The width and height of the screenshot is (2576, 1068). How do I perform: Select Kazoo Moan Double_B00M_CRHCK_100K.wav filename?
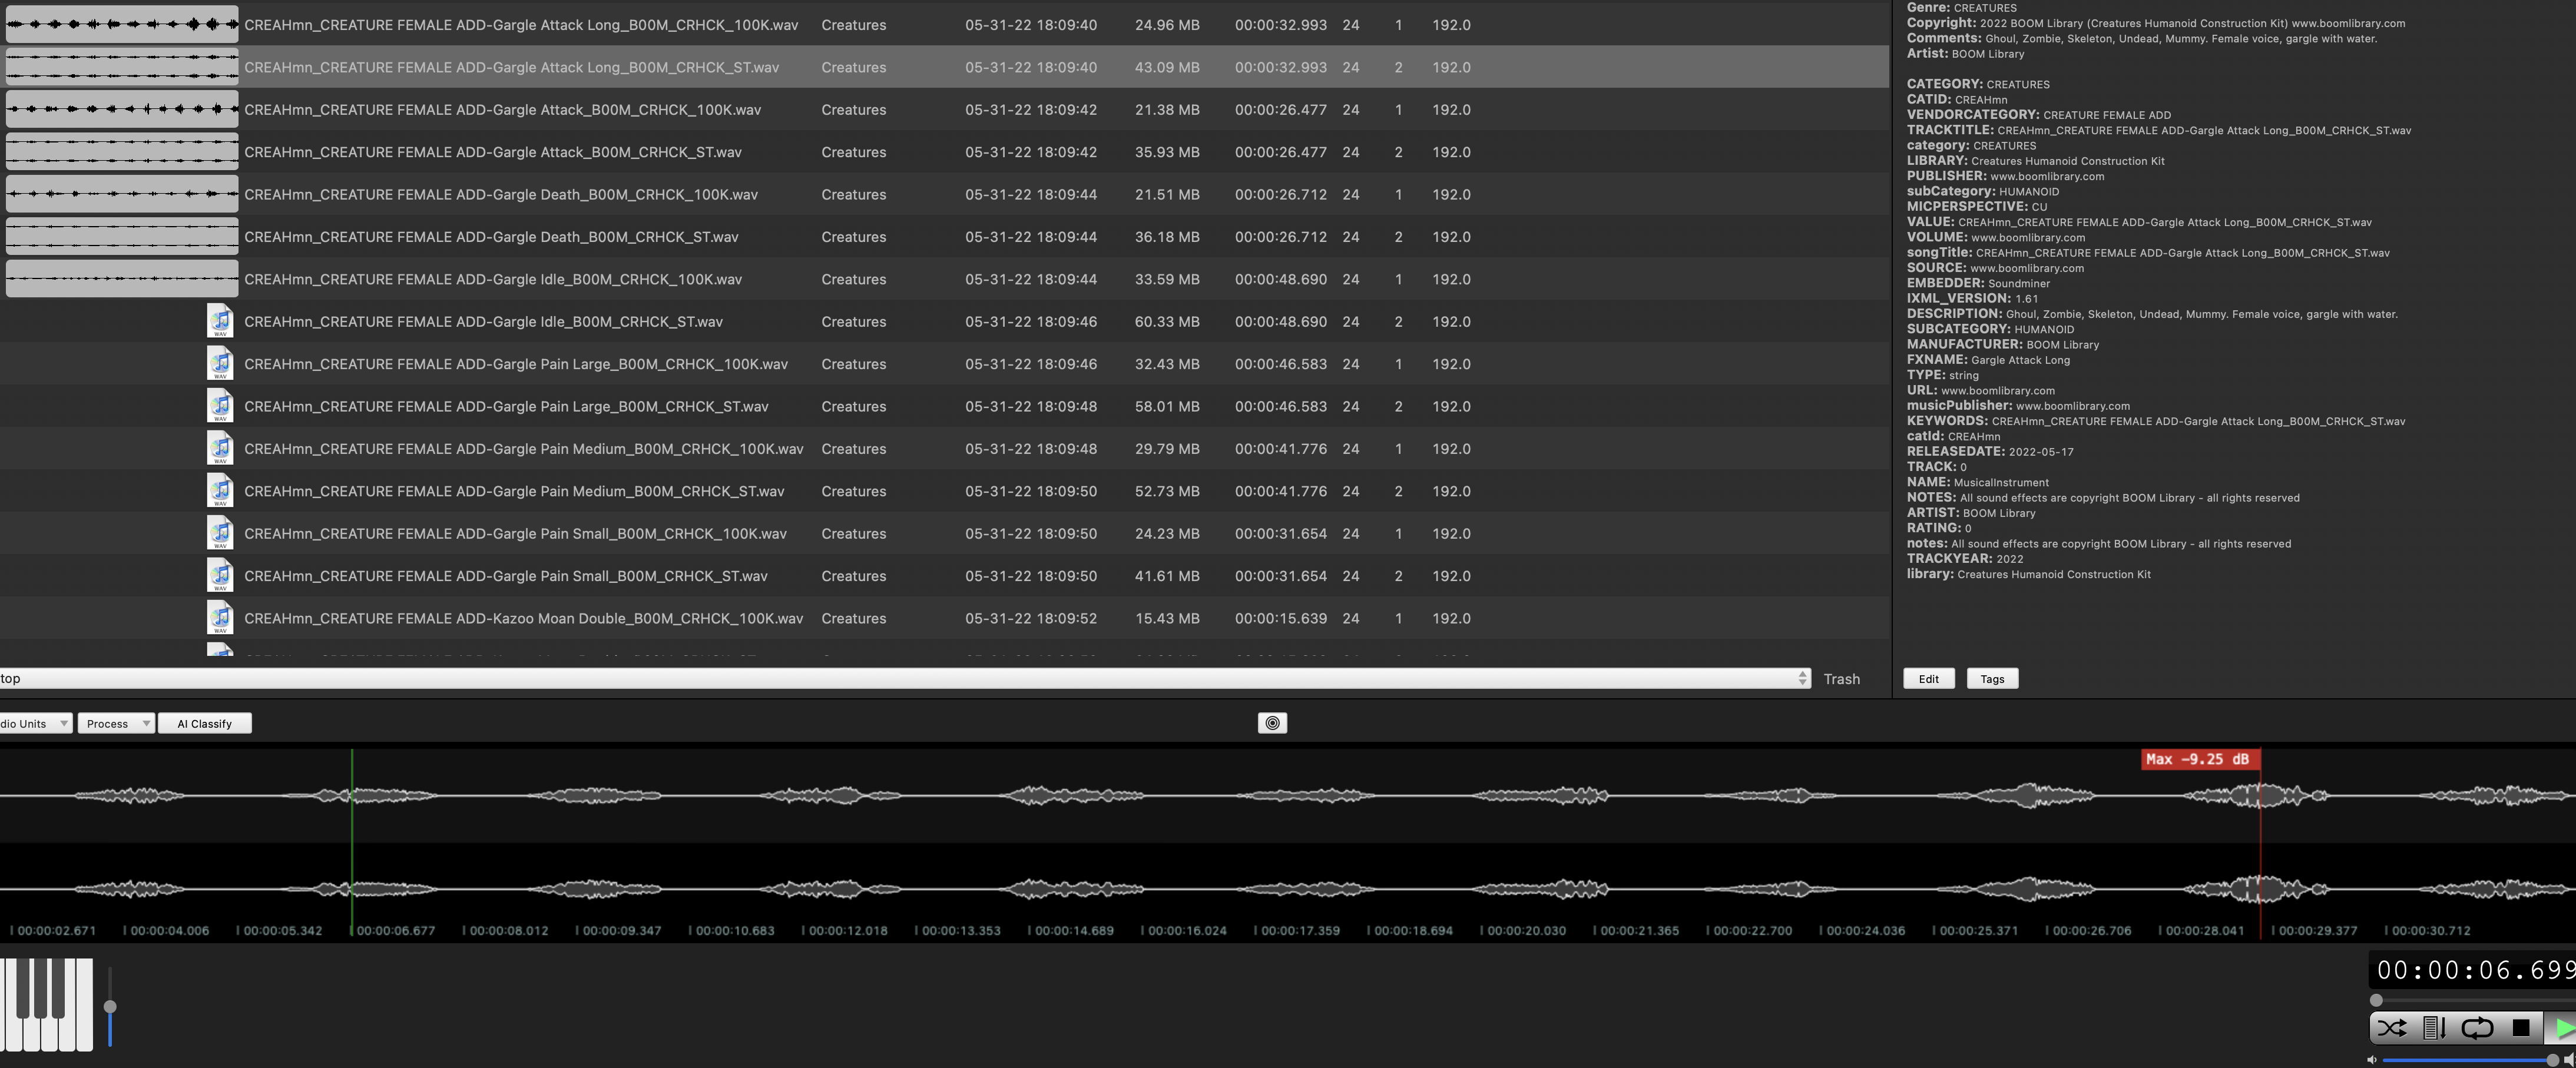coord(523,619)
